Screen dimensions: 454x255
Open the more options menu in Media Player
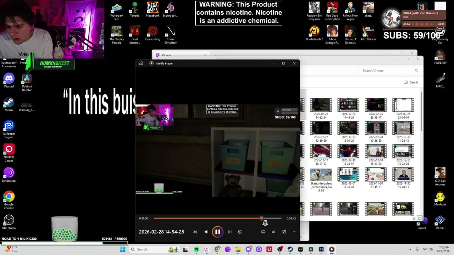point(294,232)
